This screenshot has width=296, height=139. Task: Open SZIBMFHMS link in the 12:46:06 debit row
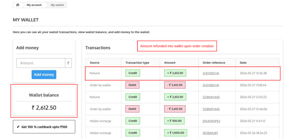pyautogui.click(x=211, y=109)
